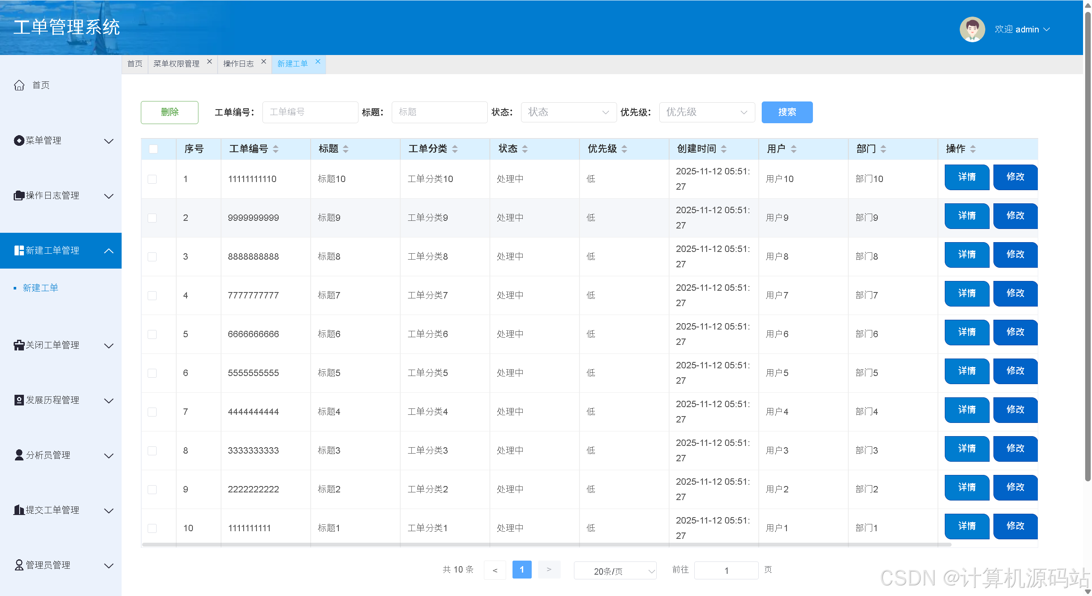Click the home icon in sidebar

point(19,85)
